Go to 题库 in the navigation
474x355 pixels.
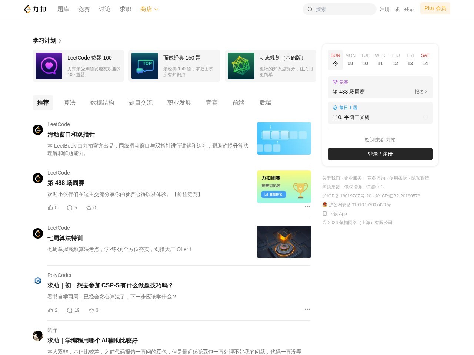pyautogui.click(x=63, y=9)
